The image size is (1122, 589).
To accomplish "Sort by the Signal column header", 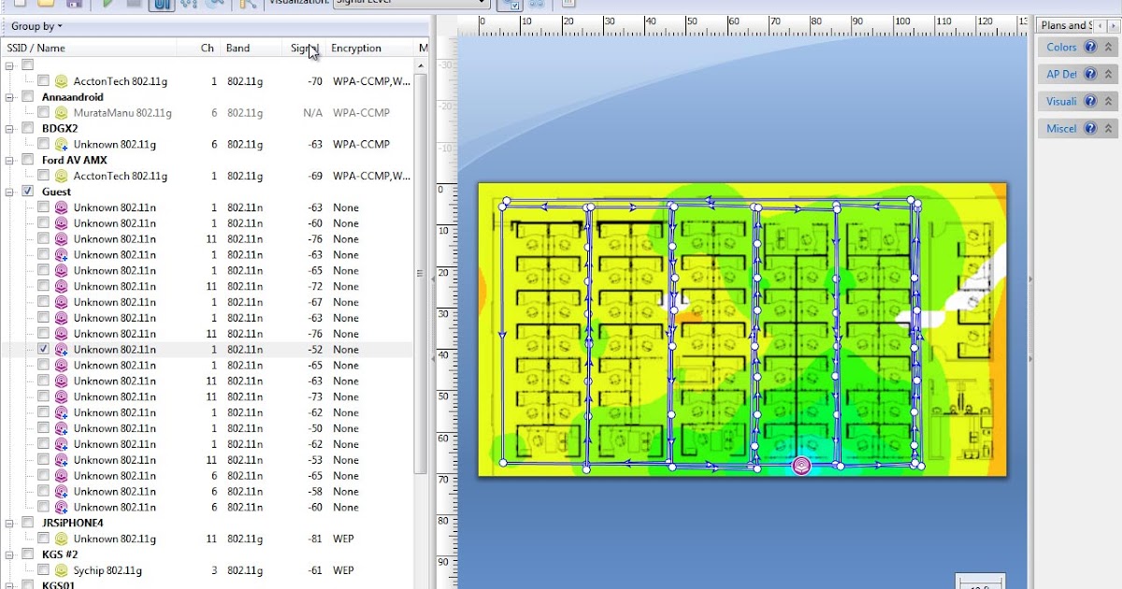I will pyautogui.click(x=304, y=48).
